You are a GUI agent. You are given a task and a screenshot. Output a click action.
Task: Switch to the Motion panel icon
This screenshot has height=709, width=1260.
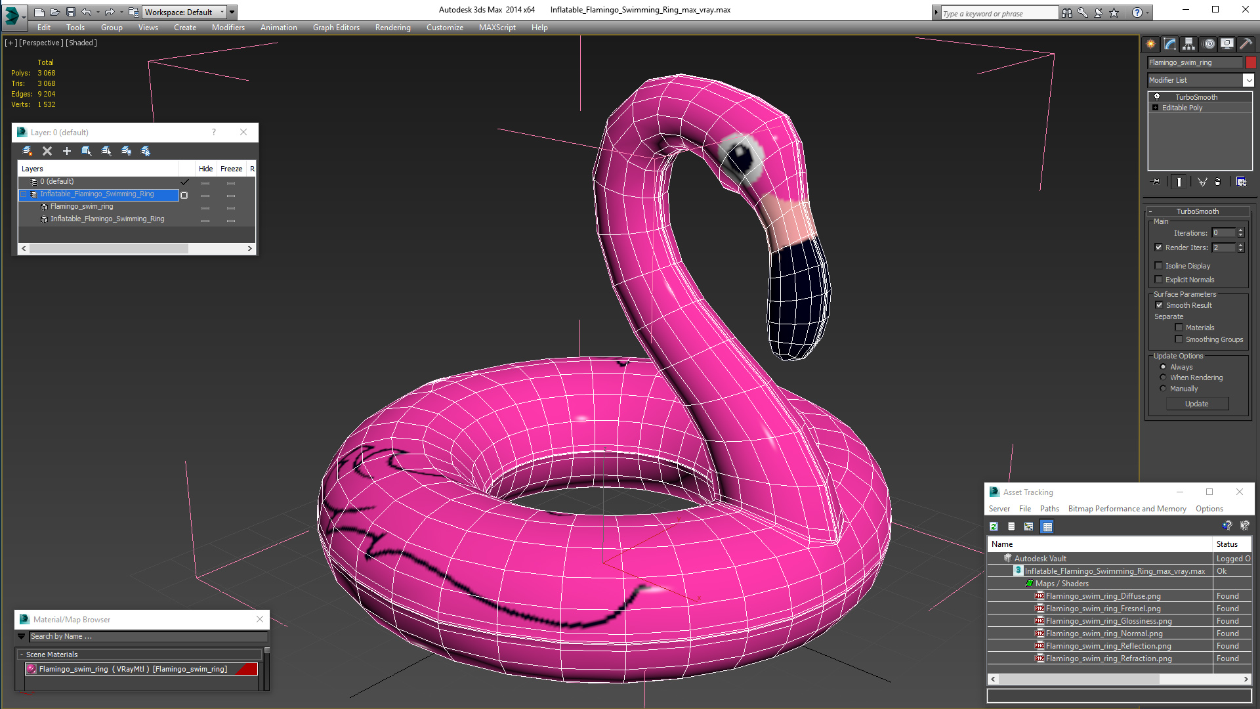pos(1208,44)
